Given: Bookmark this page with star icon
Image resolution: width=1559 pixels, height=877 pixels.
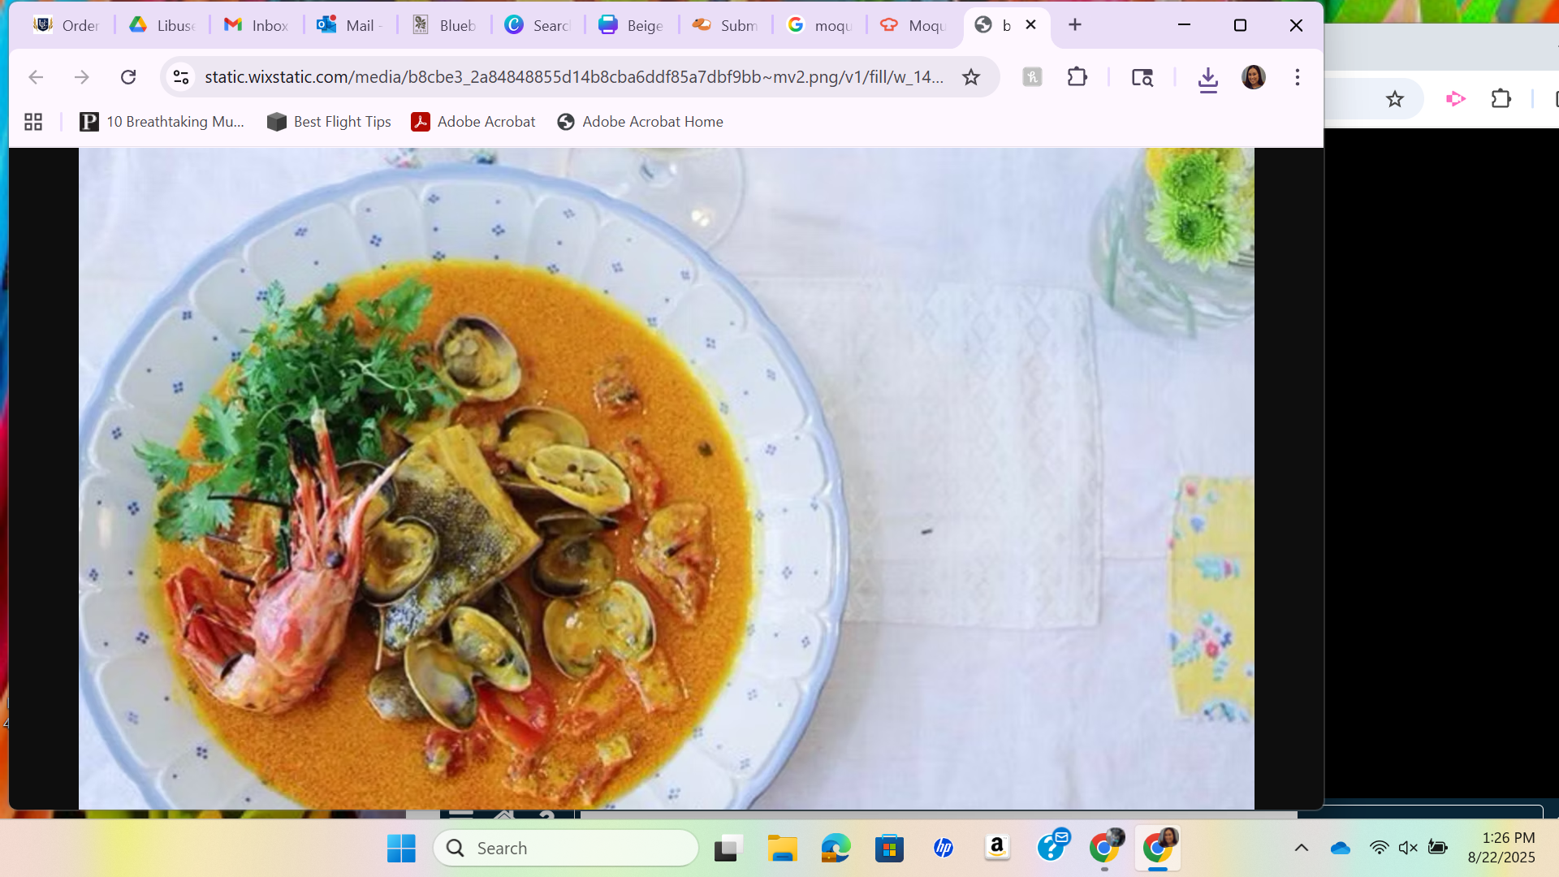Looking at the screenshot, I should coord(971,77).
